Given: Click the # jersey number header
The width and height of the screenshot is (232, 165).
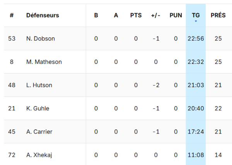Looking at the screenshot, I should (x=12, y=15).
